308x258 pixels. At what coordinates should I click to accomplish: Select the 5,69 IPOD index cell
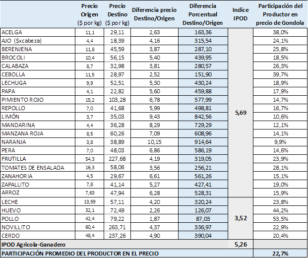click(241, 113)
